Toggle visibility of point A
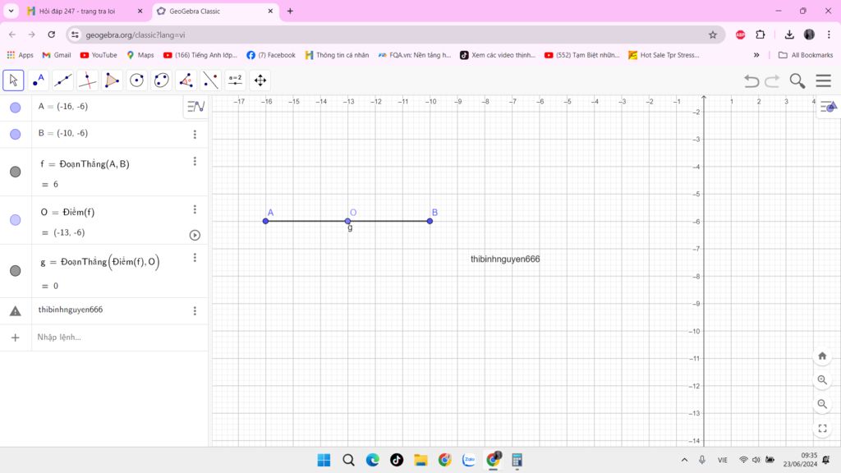841x473 pixels. tap(16, 108)
